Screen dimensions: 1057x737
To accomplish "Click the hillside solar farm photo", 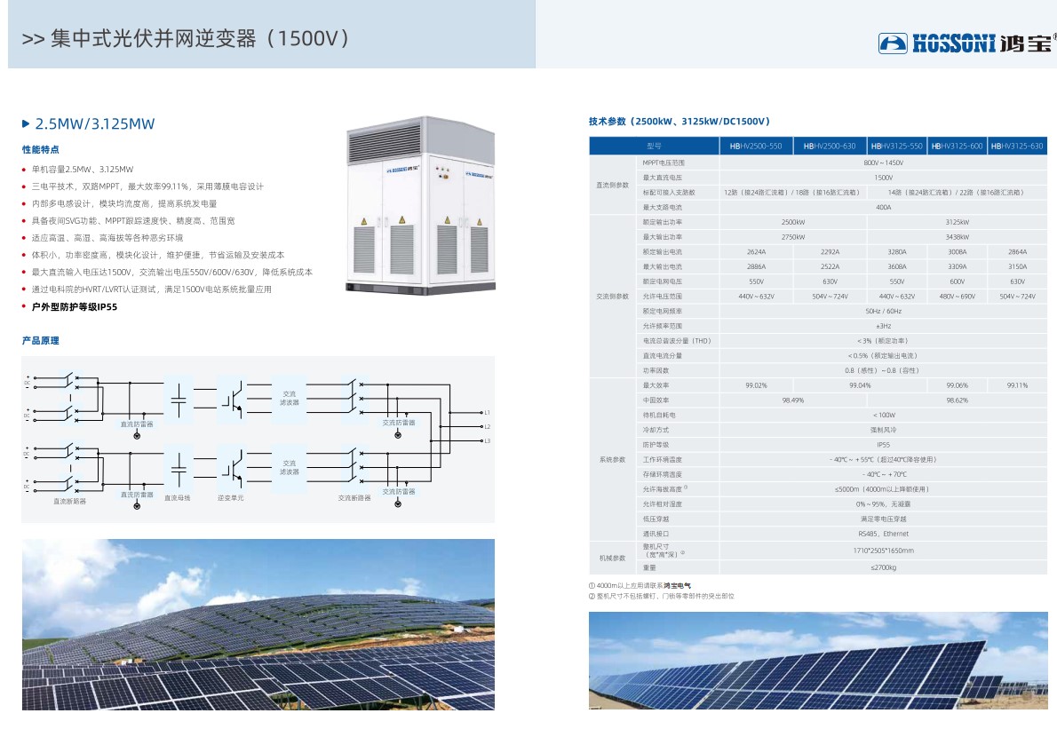I will pyautogui.click(x=258, y=624).
